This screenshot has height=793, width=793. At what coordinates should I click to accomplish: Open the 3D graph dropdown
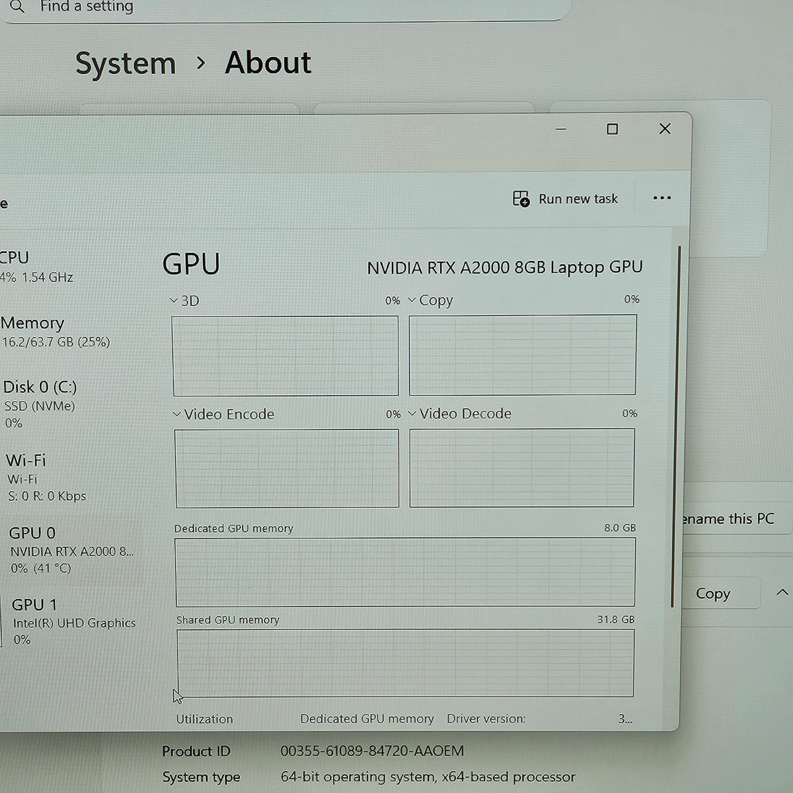point(174,301)
